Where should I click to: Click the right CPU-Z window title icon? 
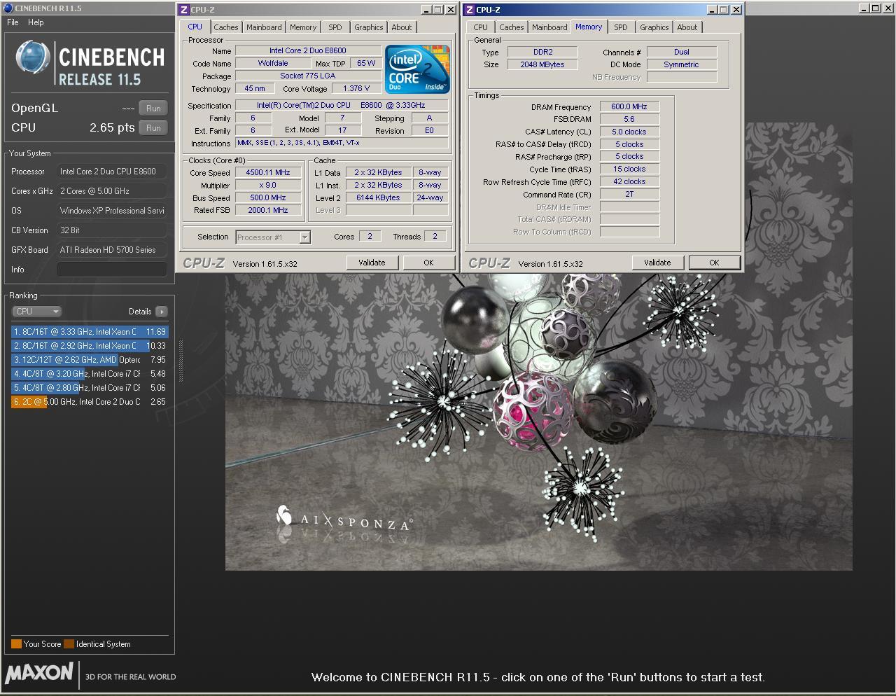pyautogui.click(x=470, y=10)
